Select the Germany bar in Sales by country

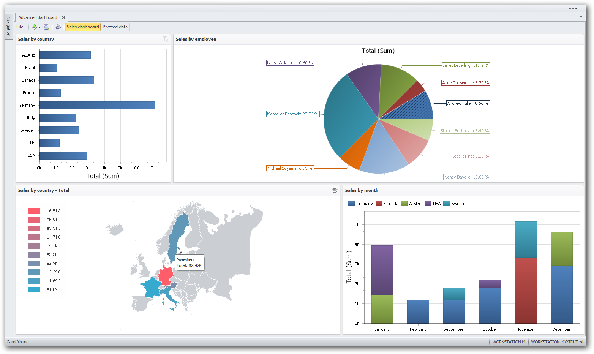pyautogui.click(x=97, y=105)
